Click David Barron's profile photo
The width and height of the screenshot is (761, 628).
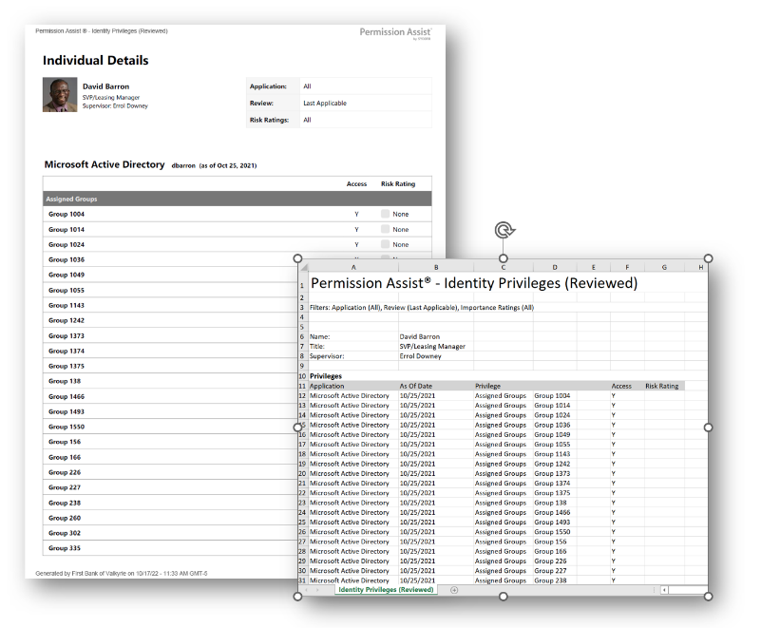60,95
